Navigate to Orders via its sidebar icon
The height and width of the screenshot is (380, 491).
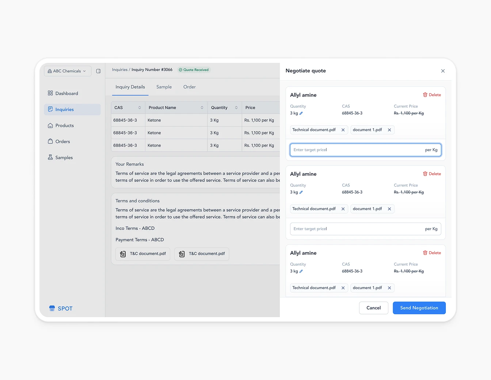click(x=50, y=141)
